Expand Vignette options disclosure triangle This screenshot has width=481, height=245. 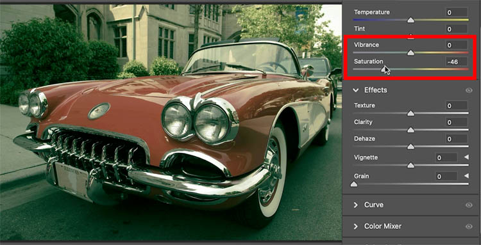click(x=466, y=157)
